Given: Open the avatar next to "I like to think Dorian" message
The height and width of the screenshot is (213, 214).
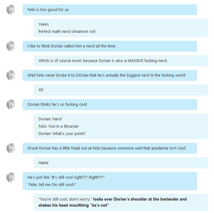Looking at the screenshot, I should click(11, 46).
